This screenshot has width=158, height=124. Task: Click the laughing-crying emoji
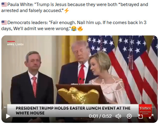[74, 29]
